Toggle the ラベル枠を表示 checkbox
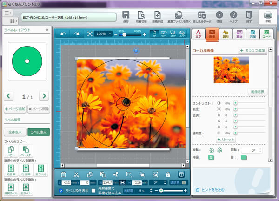This screenshot has height=201, width=279. point(61,191)
